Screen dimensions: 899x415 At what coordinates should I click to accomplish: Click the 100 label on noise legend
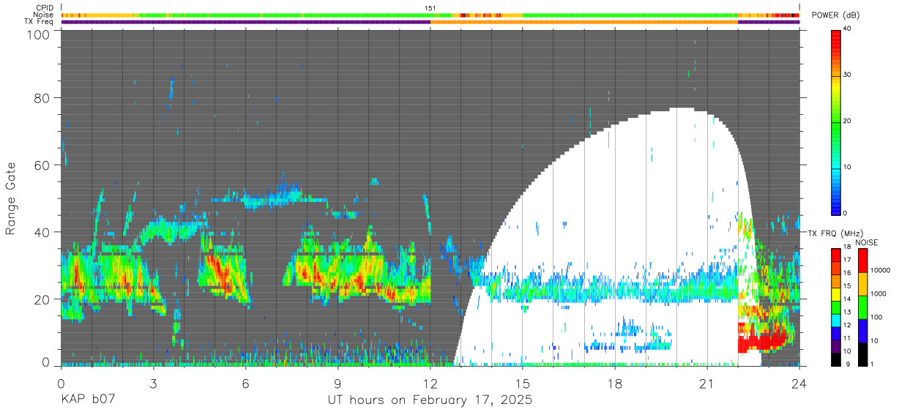tap(876, 317)
